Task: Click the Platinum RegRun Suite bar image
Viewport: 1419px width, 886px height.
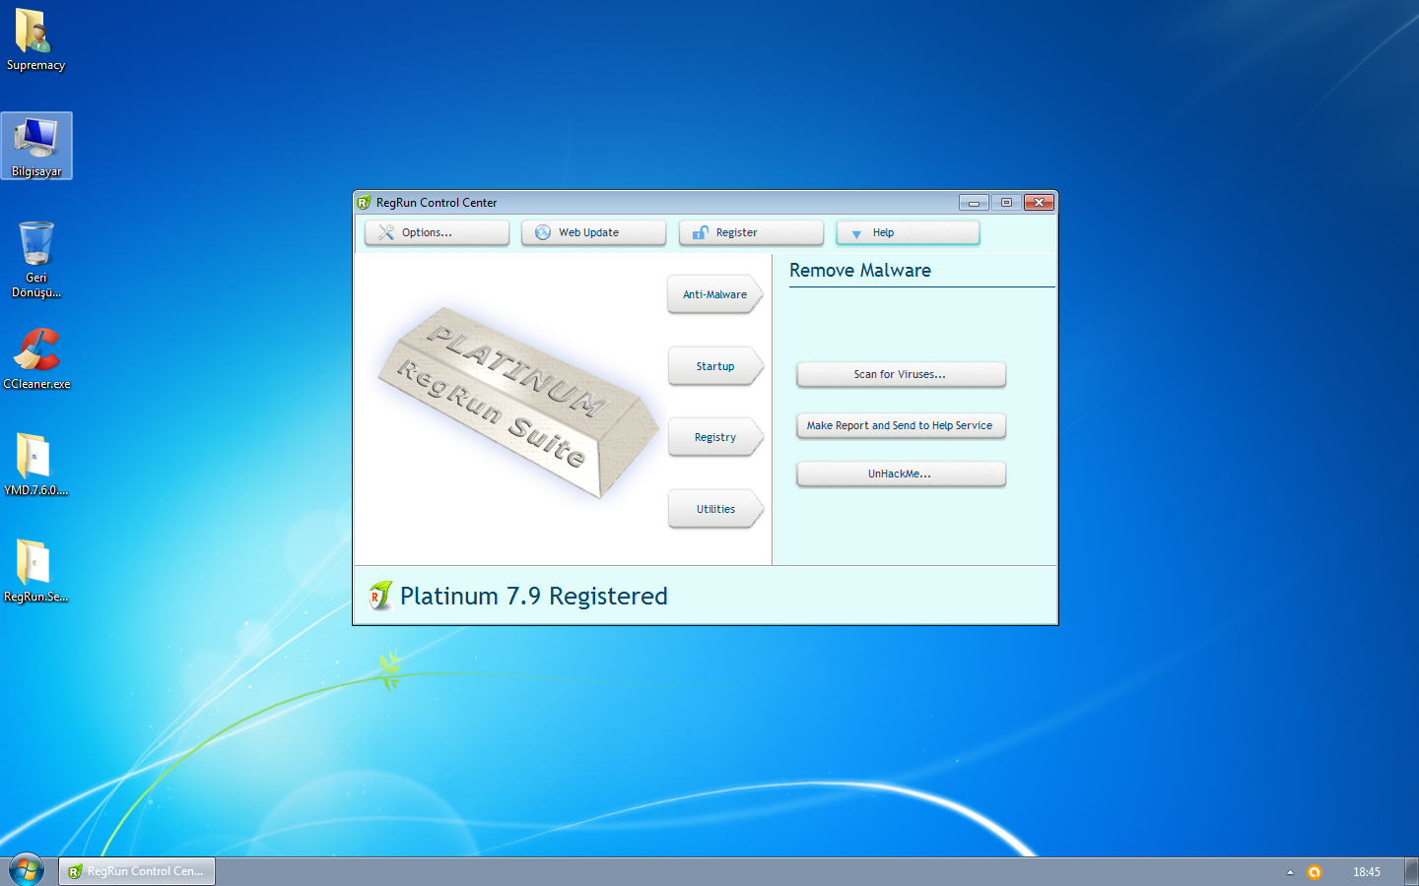Action: point(519,403)
